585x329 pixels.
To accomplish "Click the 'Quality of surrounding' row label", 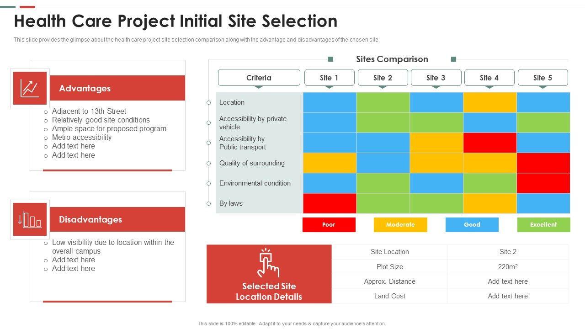I will click(x=252, y=163).
